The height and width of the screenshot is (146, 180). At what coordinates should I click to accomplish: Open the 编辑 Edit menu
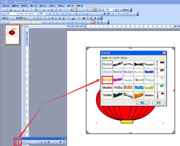point(15,6)
